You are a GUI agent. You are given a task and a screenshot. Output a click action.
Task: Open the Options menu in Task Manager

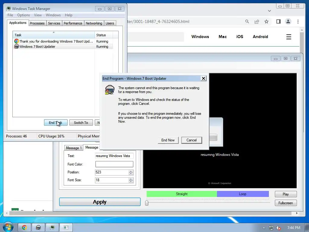(24, 15)
